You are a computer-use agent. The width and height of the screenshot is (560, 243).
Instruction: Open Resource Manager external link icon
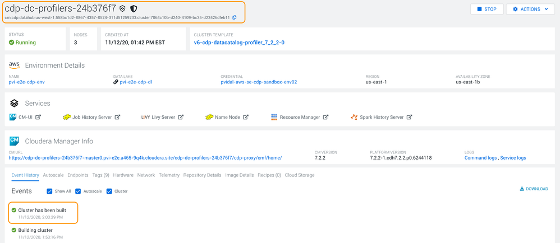325,117
